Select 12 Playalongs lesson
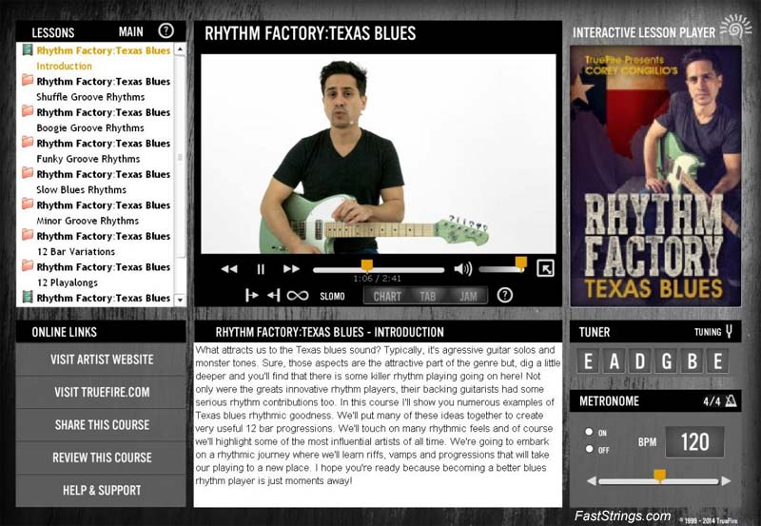This screenshot has width=761, height=526. pos(68,282)
